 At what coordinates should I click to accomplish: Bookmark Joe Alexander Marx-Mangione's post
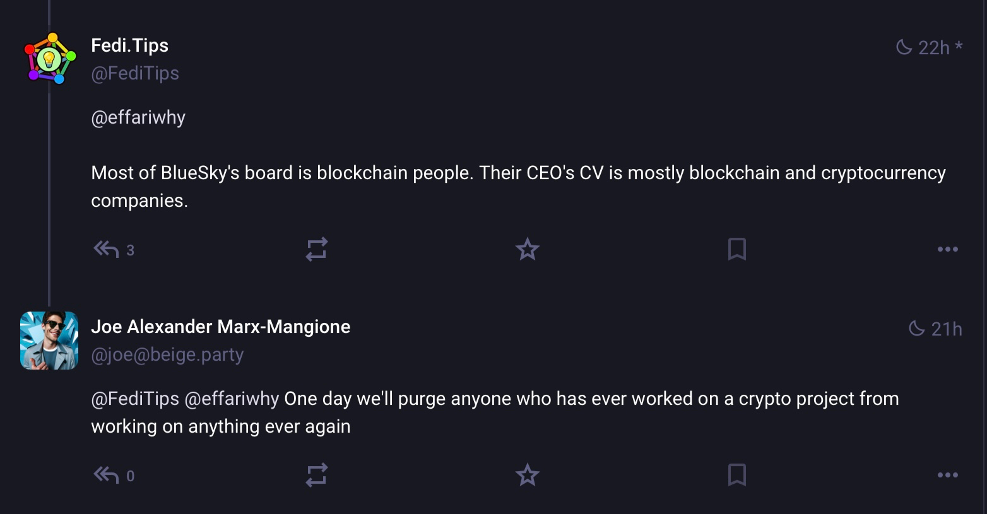(736, 476)
